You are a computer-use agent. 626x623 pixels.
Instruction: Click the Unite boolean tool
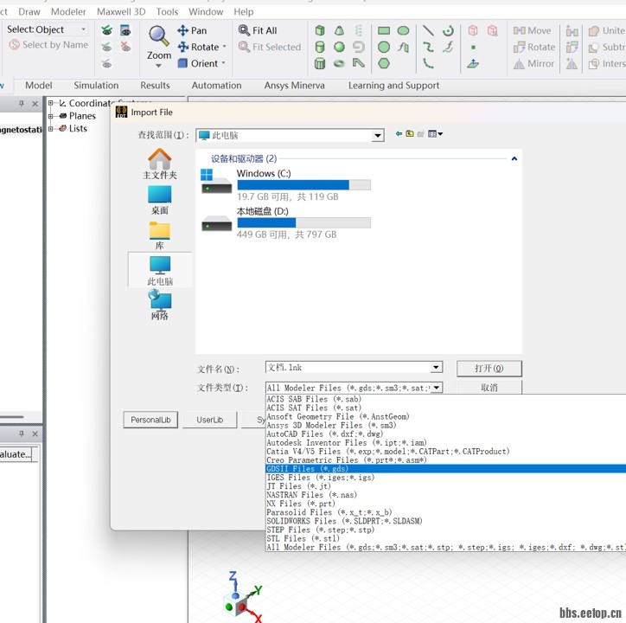point(606,30)
